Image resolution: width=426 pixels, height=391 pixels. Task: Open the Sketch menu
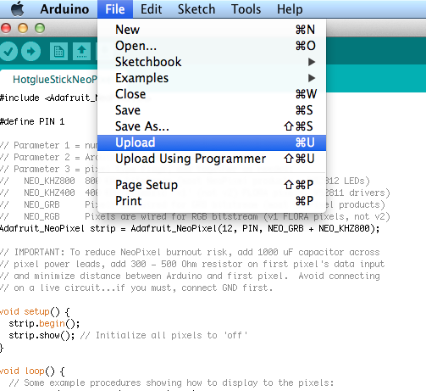[x=196, y=9]
